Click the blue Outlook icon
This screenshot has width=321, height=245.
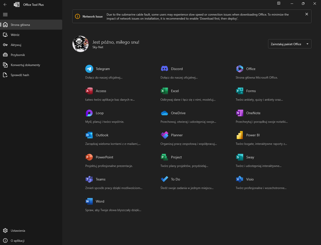(89, 135)
